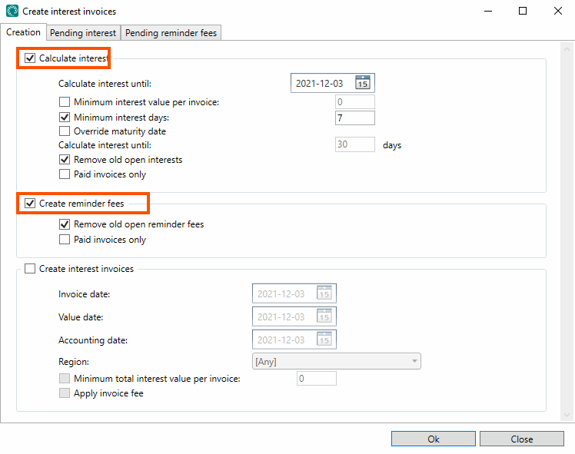Open the Invoice date calendar icon
Viewport: 575px width, 454px height.
click(x=324, y=294)
